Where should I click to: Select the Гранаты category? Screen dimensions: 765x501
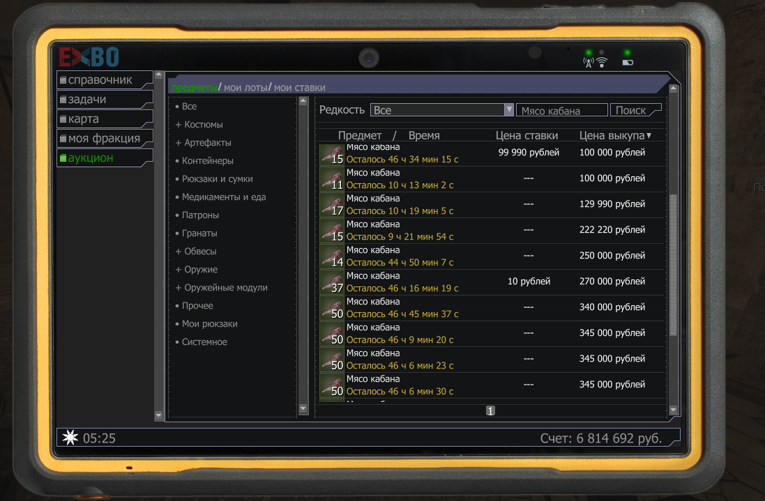(196, 233)
